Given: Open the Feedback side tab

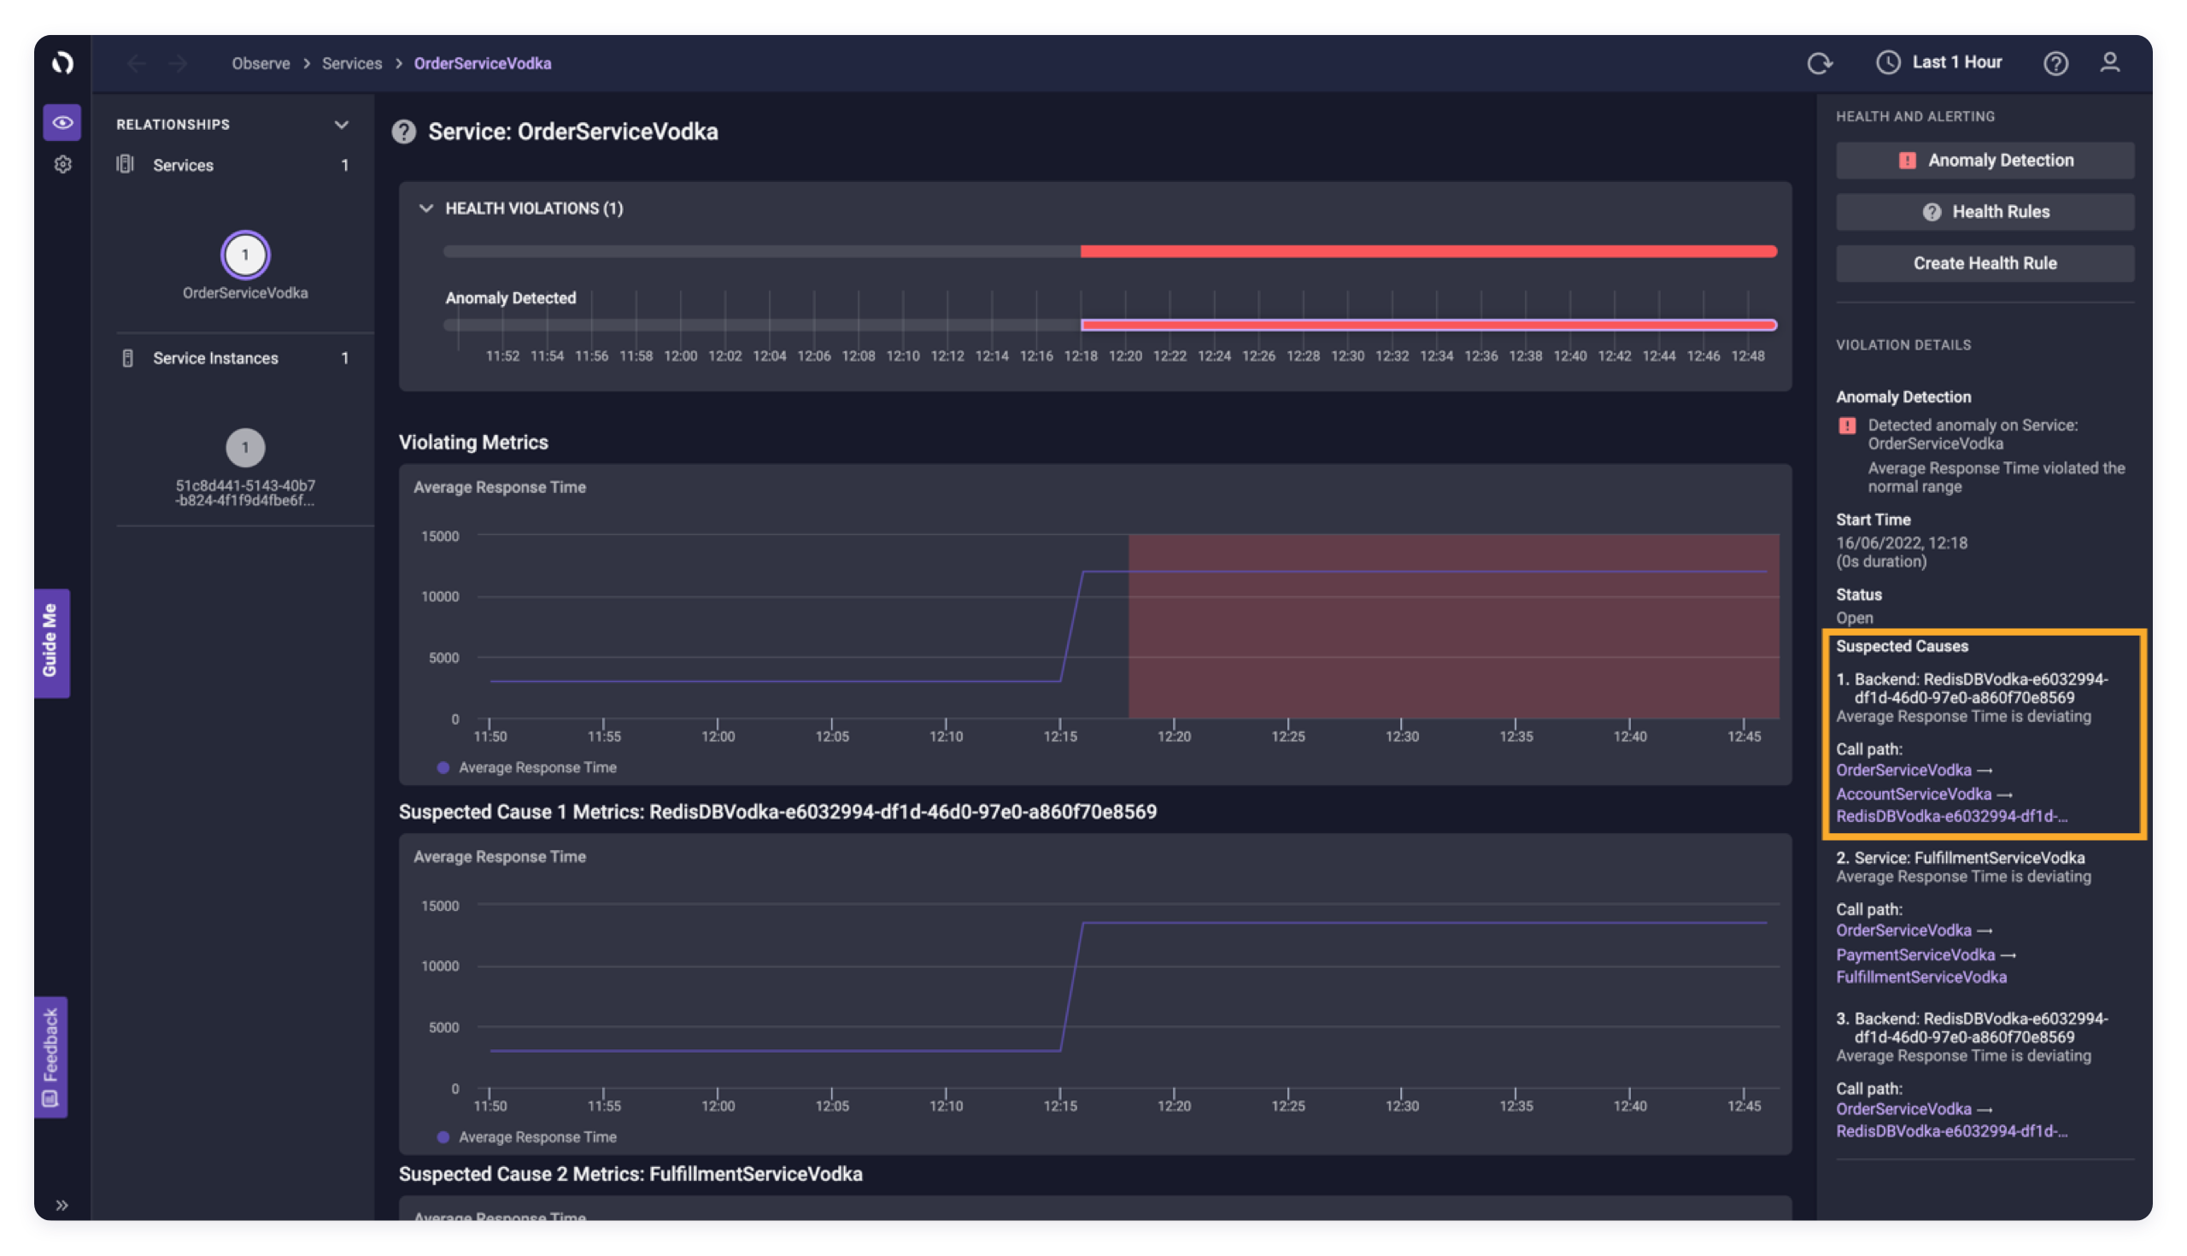Looking at the screenshot, I should (51, 1058).
